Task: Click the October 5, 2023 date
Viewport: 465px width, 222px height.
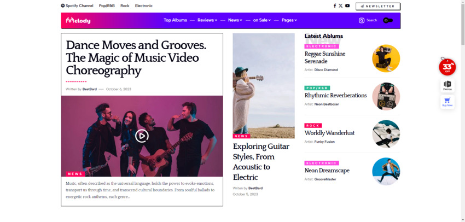Action: click(245, 195)
